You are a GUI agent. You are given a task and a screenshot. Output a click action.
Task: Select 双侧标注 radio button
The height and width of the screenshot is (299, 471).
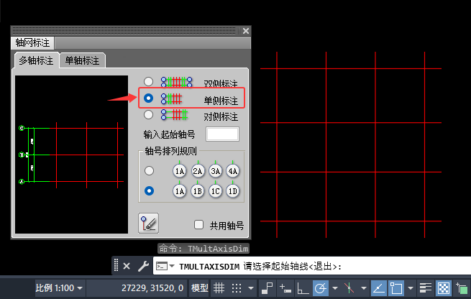(148, 82)
